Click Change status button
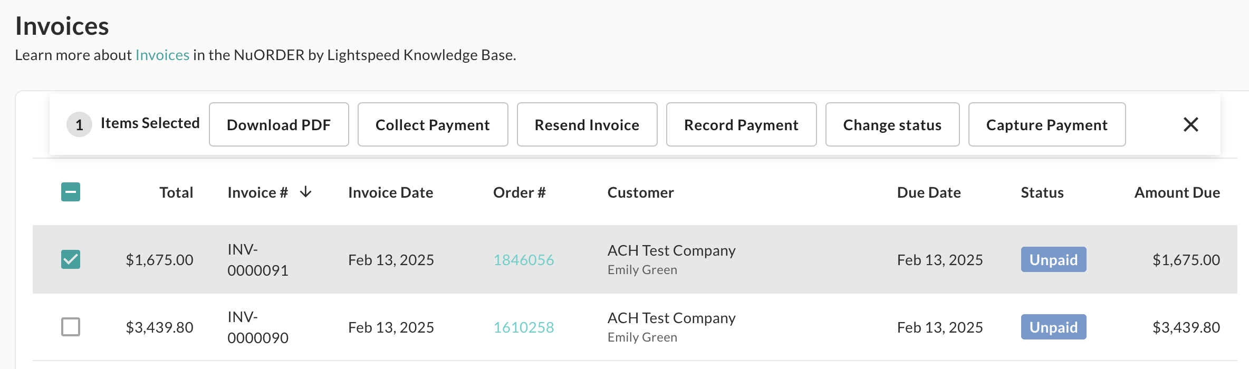1249x369 pixels. (x=892, y=124)
